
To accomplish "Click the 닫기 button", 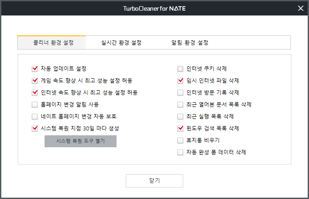I will 154,181.
